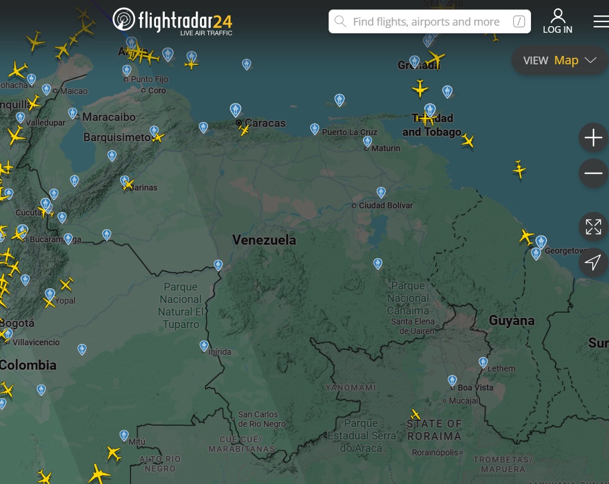Click the Flightradar24 logo
609x484 pixels.
pyautogui.click(x=173, y=21)
